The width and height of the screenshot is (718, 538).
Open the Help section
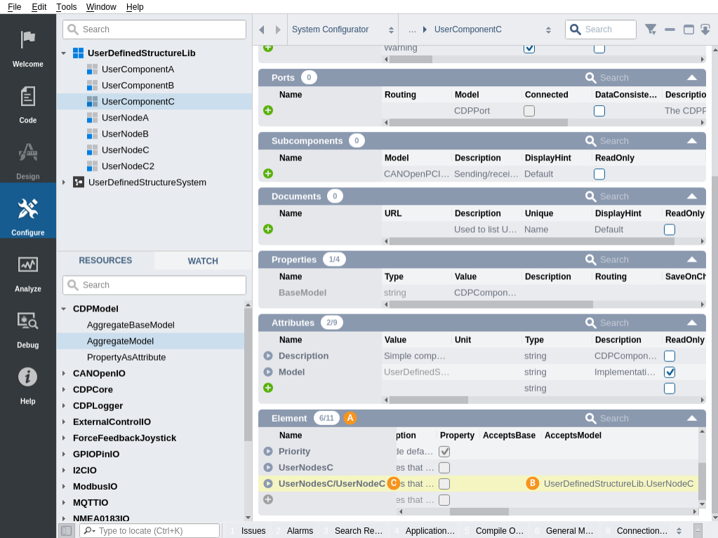coord(28,384)
